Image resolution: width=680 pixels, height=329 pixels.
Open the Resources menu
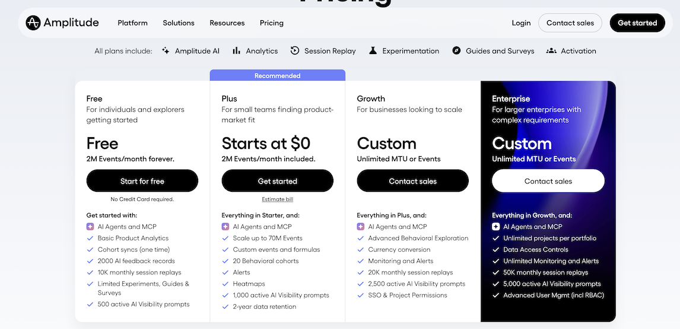(227, 23)
